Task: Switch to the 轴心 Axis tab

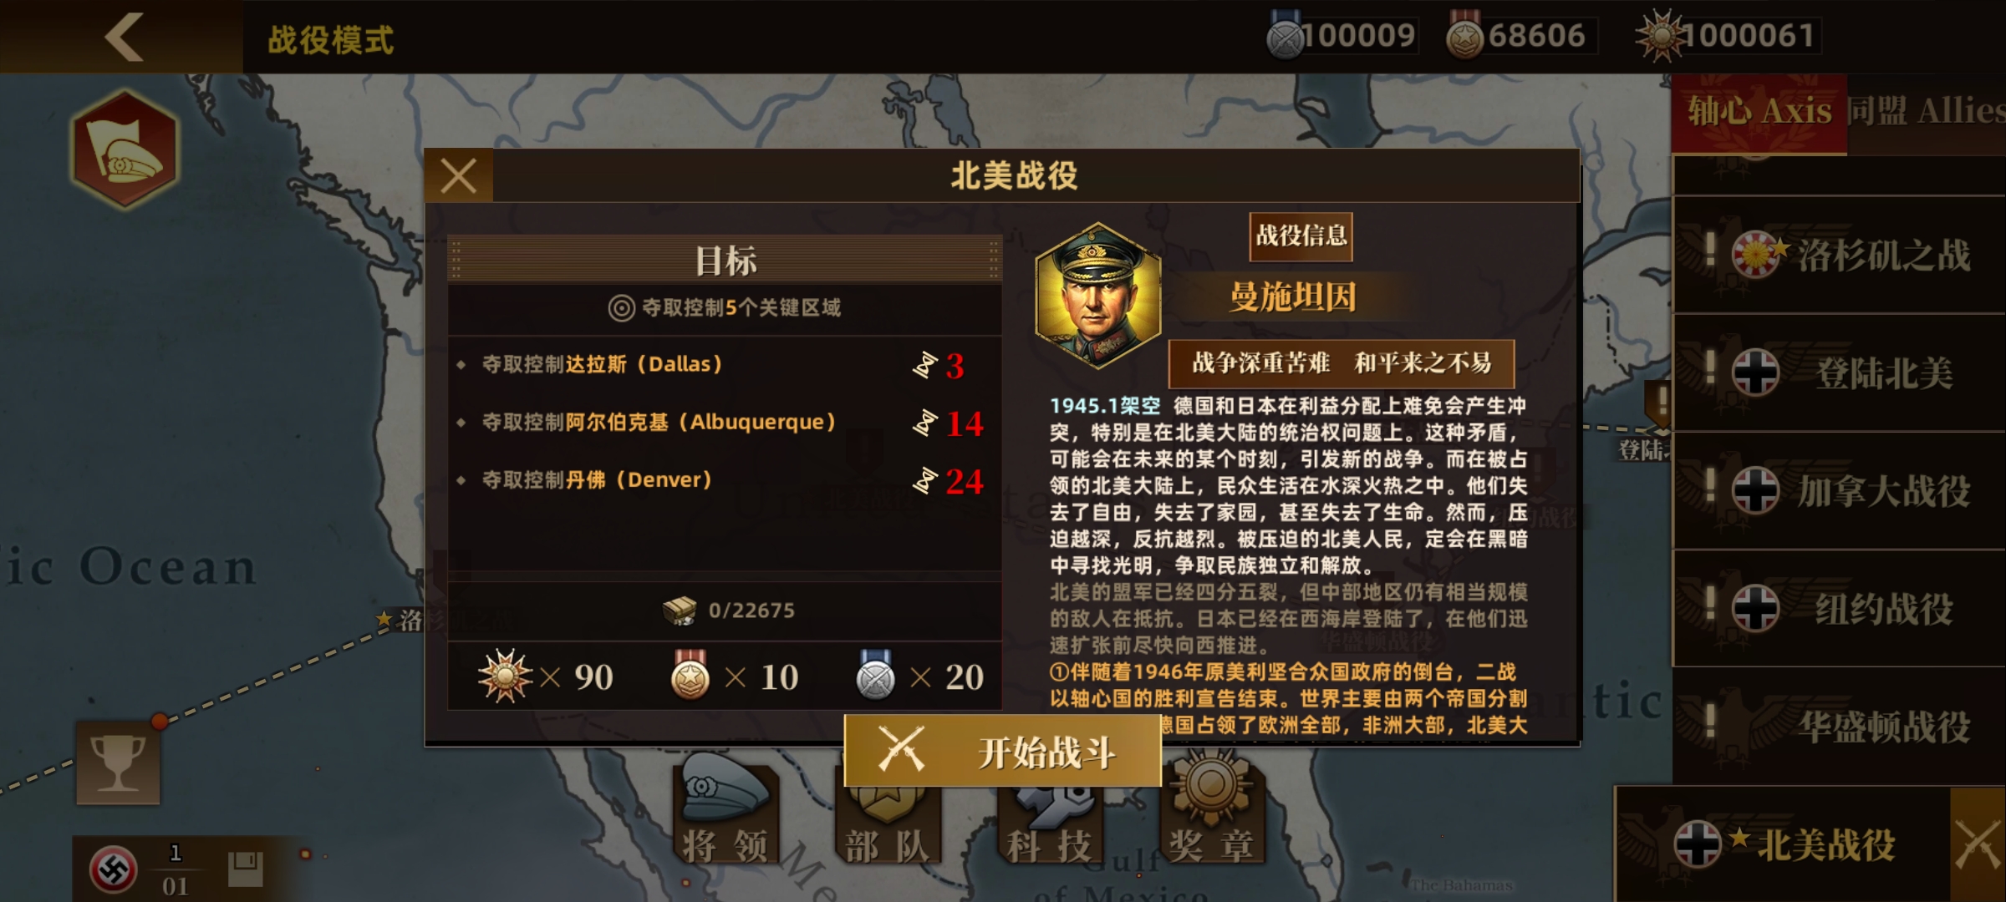Action: point(1759,111)
